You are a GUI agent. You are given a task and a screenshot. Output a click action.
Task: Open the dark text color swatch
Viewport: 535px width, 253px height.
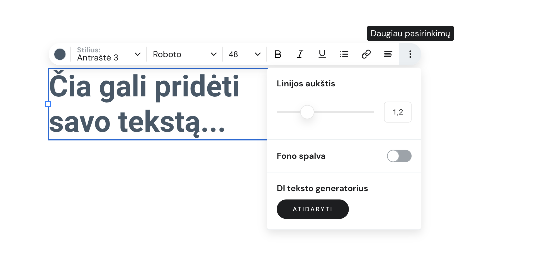point(60,54)
